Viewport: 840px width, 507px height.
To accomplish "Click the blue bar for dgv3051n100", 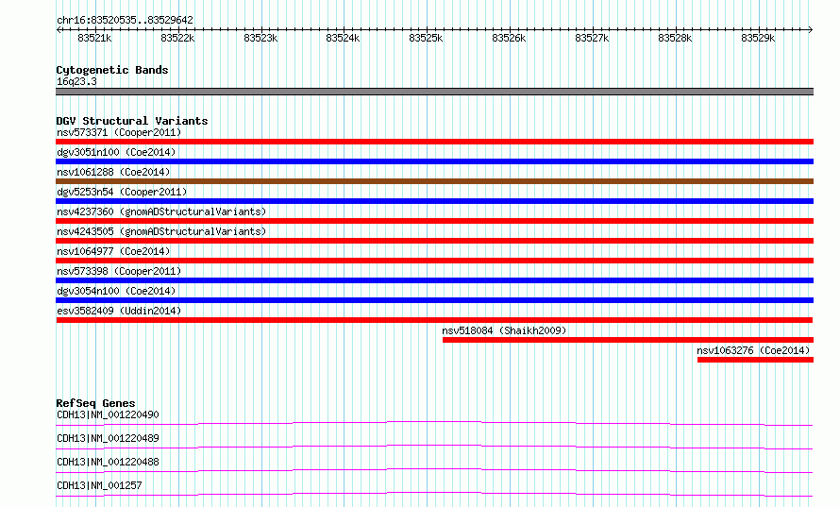I will (434, 161).
